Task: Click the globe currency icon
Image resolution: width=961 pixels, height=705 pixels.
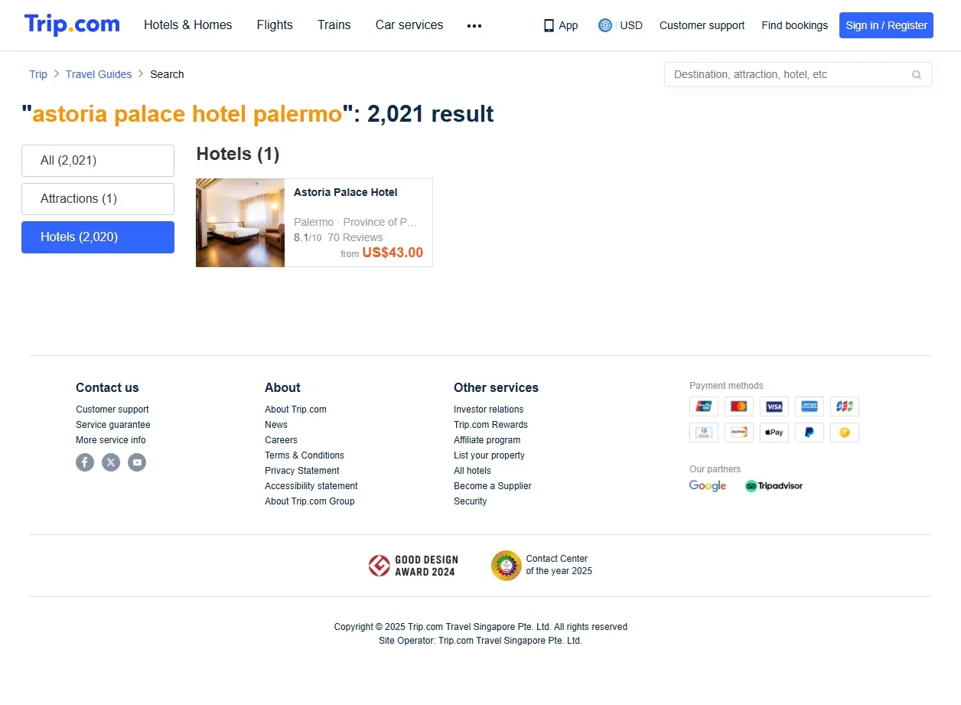Action: point(605,25)
